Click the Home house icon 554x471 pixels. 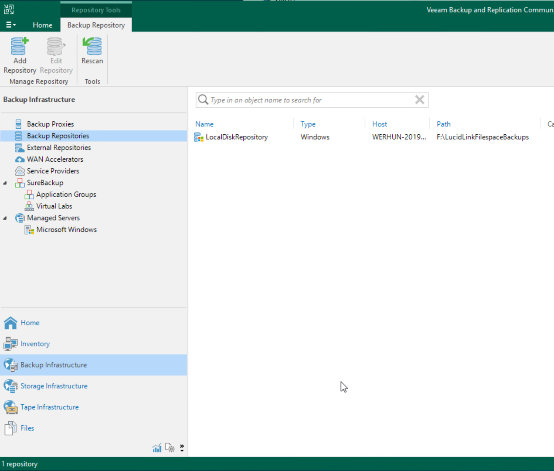pyautogui.click(x=10, y=323)
